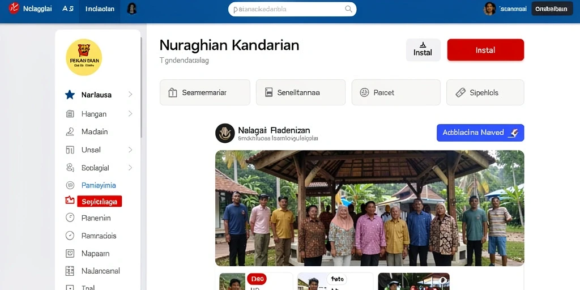Open the Madaiin sidebar item
580x290 pixels.
[x=95, y=131]
